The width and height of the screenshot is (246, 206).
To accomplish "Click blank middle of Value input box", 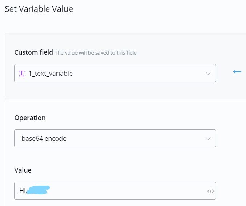I will (x=127, y=191).
